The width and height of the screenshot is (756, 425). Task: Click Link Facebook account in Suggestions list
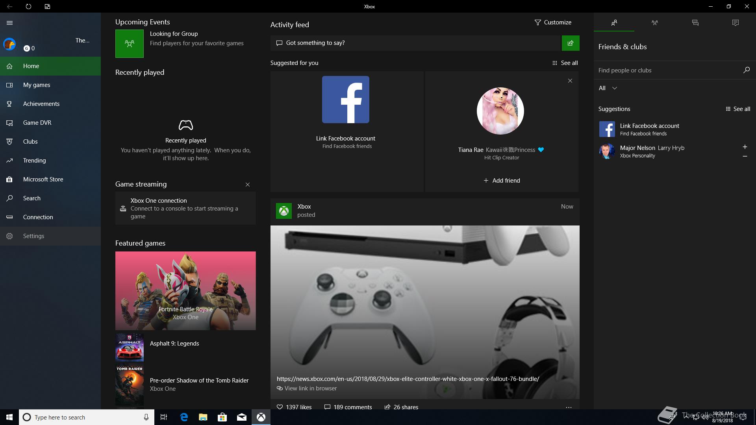pos(675,129)
